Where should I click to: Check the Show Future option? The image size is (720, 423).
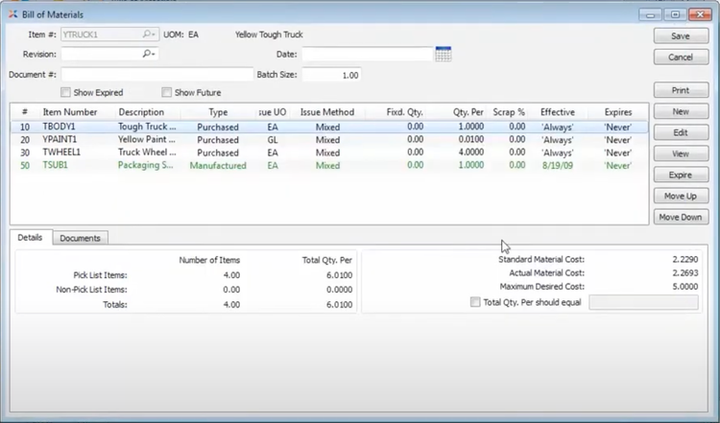(166, 93)
